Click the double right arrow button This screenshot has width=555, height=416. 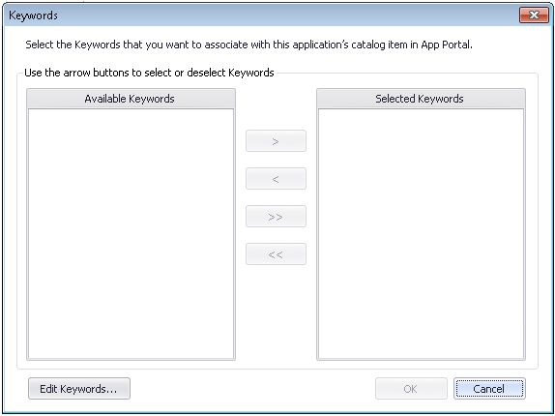276,217
